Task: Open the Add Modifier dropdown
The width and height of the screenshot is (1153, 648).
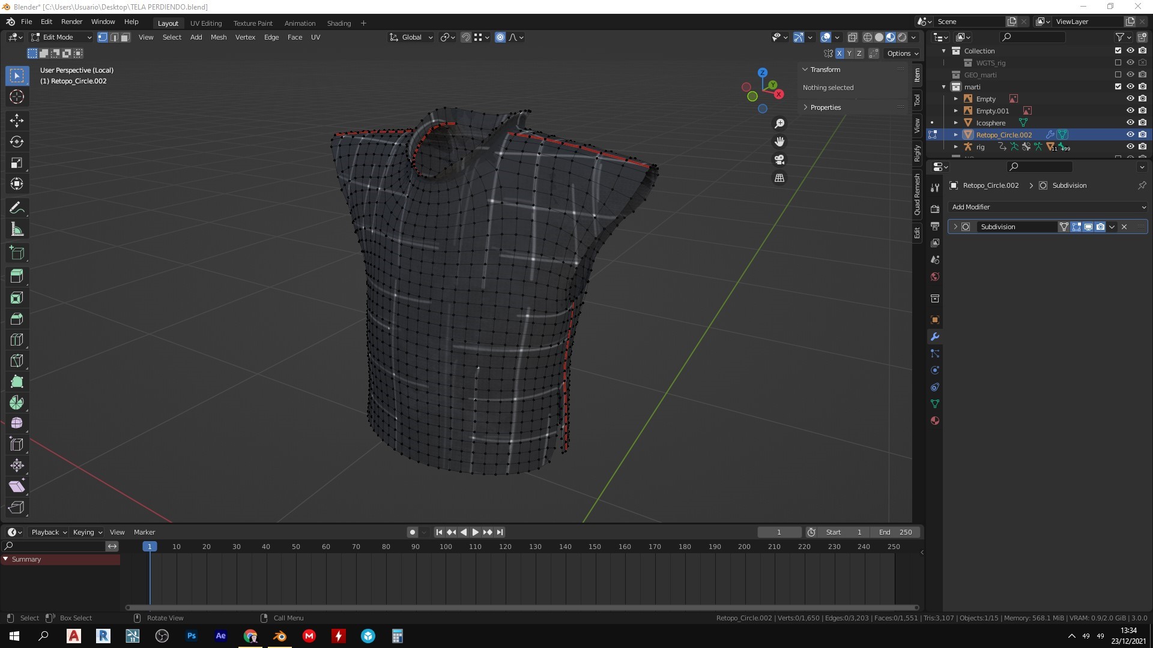Action: coord(1048,207)
